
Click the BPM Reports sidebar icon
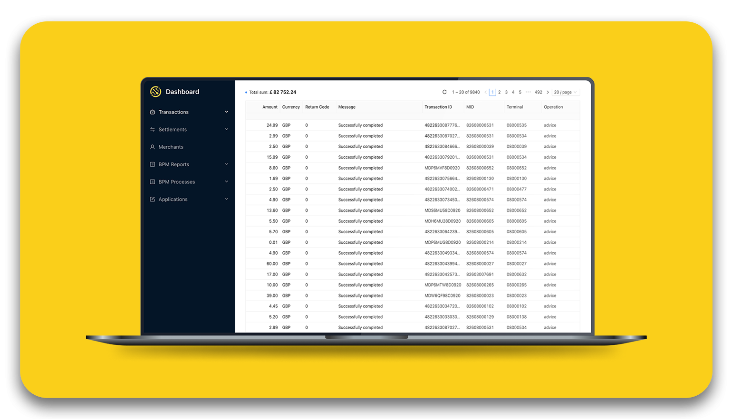tap(153, 164)
